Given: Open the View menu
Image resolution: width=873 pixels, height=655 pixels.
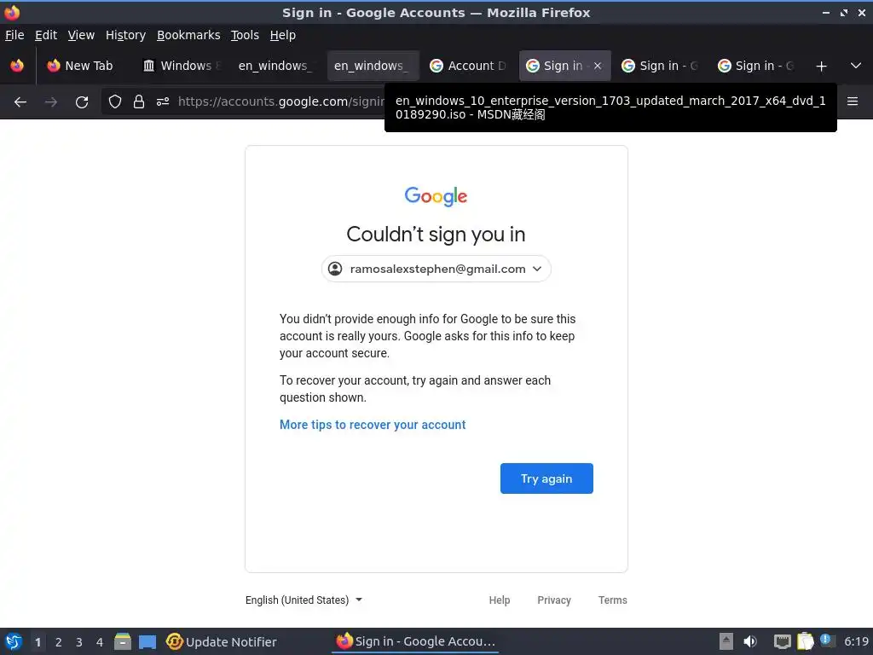Looking at the screenshot, I should (x=81, y=35).
